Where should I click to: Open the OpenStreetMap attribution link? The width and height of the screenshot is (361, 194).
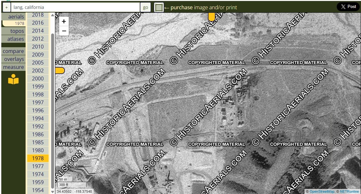coord(322,191)
